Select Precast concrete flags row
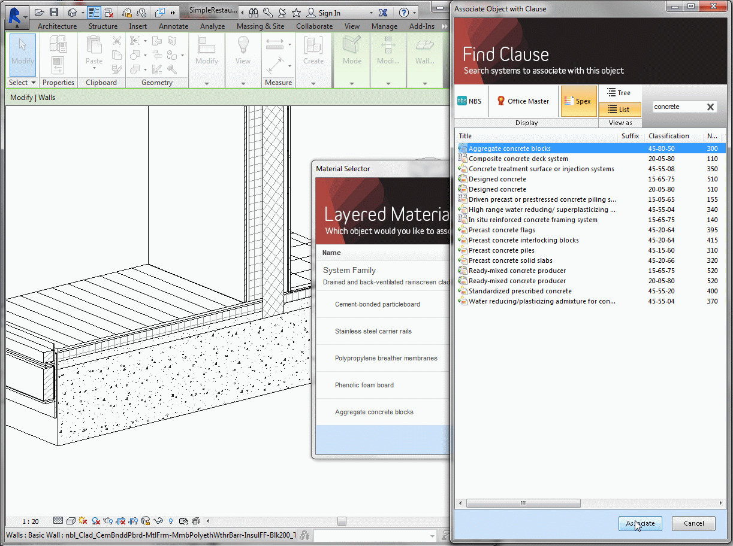Viewport: 733px width, 546px height. click(590, 230)
